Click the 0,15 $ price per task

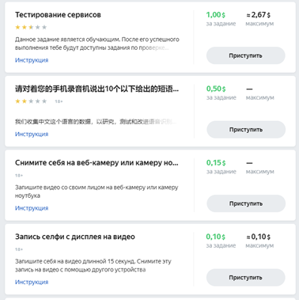point(216,163)
